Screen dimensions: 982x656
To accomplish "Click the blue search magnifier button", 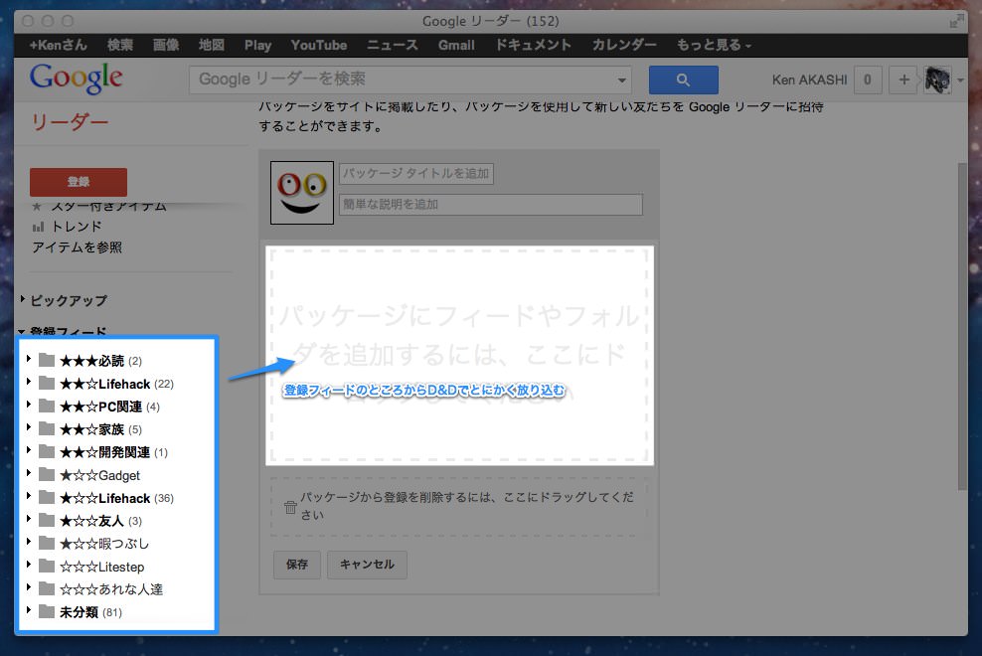I will click(x=683, y=80).
